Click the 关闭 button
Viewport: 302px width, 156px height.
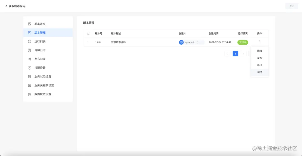click(292, 6)
